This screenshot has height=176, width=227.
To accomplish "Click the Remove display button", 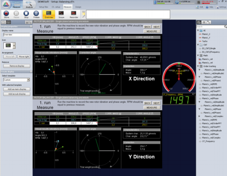I will click(x=17, y=66).
